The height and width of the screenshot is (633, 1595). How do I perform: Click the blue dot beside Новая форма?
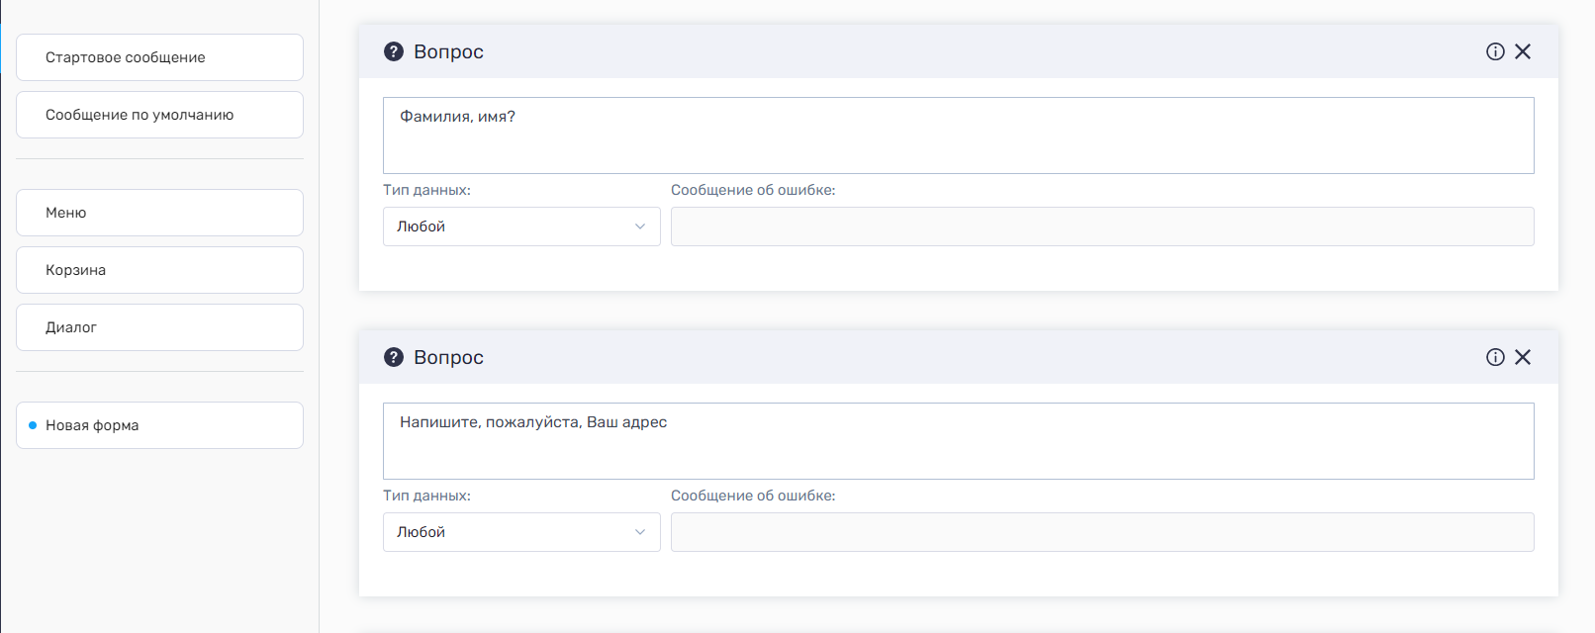pos(33,425)
